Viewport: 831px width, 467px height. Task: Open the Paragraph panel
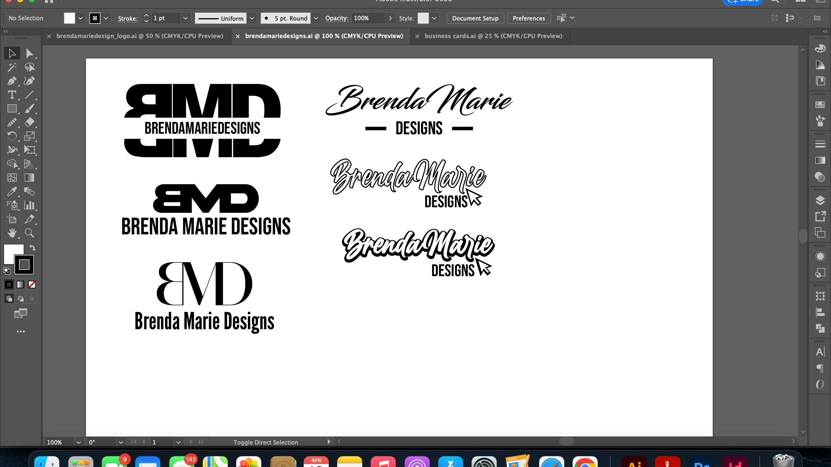tap(820, 368)
